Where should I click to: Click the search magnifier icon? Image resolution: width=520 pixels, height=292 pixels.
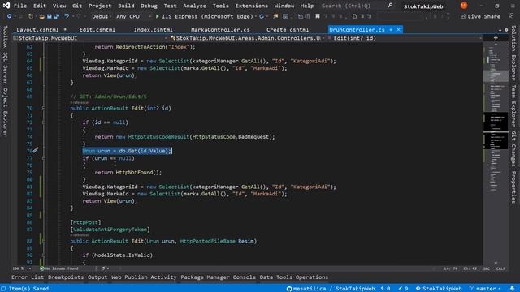tap(390, 6)
